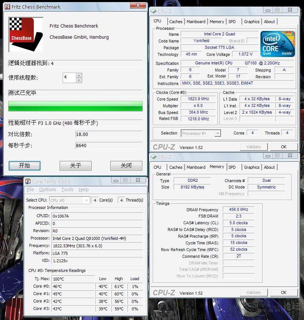Viewport: 304px width, 320px height.
Task: Click the ChessBase logo image
Action: 26,35
